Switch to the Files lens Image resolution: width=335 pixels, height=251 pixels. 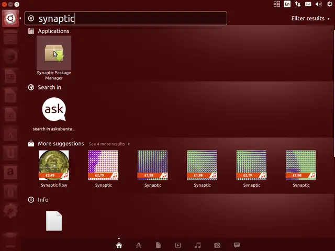point(158,245)
